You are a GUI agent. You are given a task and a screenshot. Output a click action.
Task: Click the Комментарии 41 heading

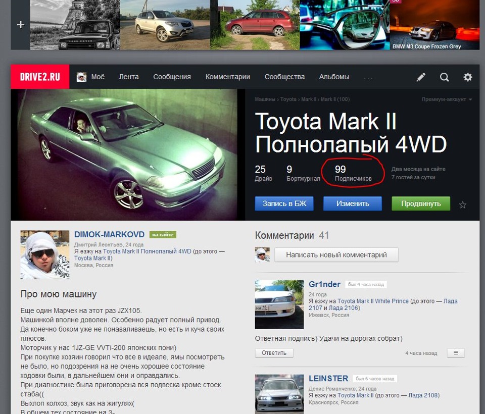click(292, 236)
